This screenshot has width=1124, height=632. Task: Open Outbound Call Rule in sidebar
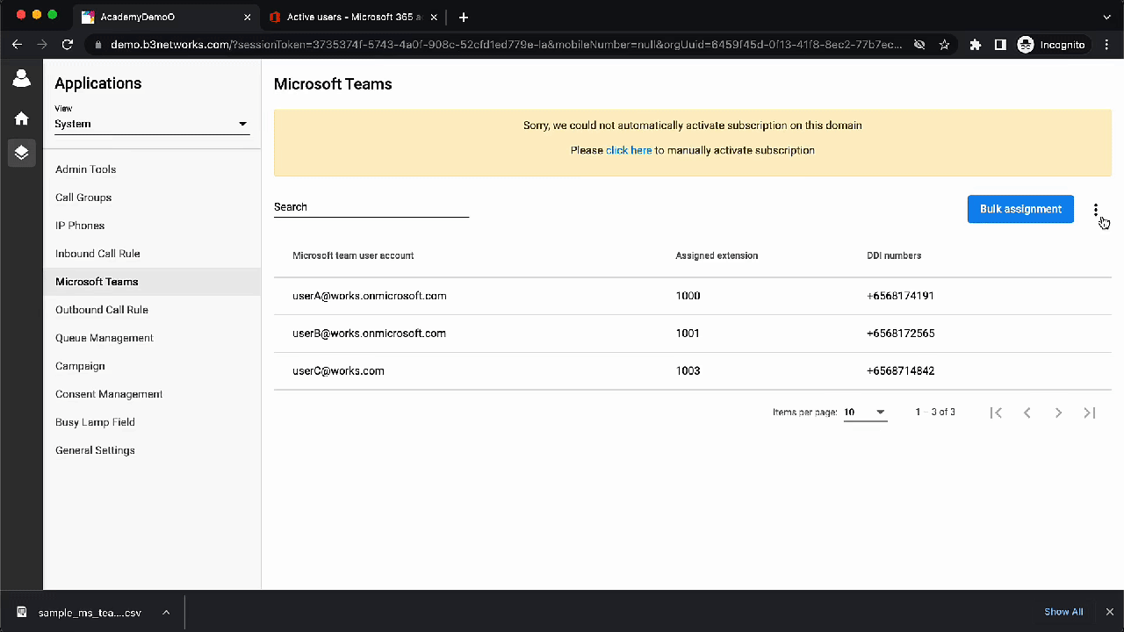pyautogui.click(x=151, y=310)
